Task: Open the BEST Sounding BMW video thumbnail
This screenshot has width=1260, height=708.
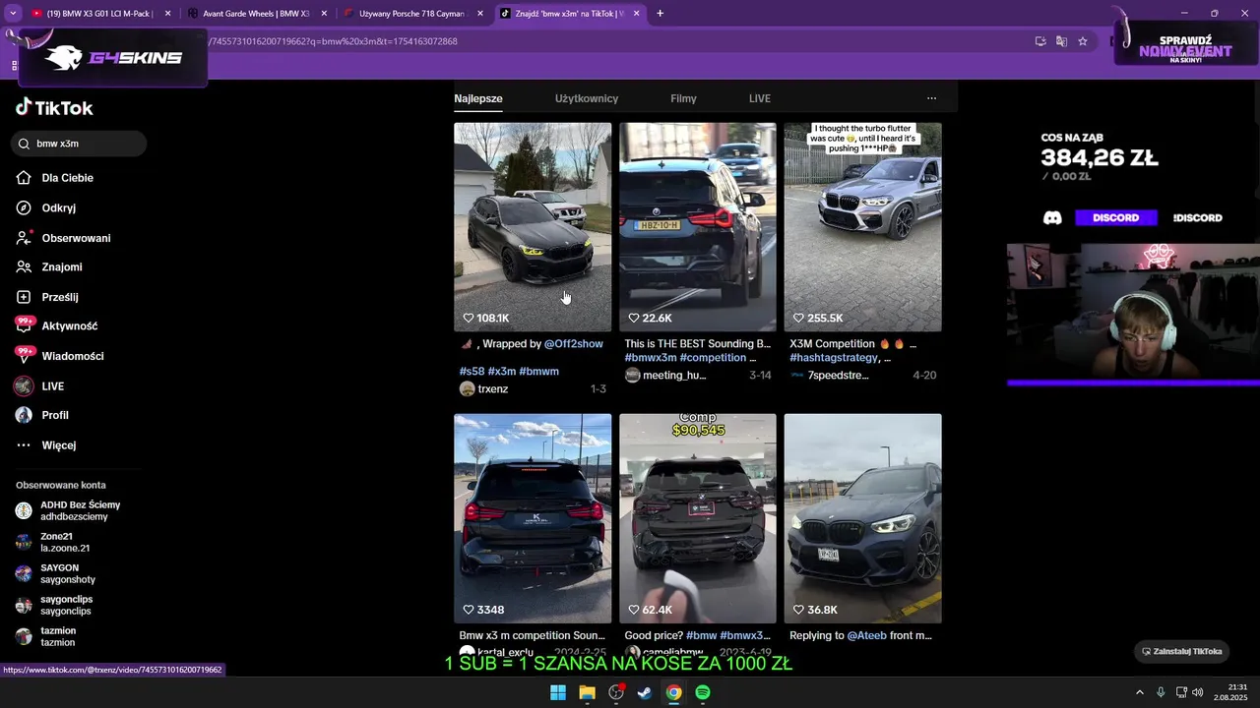Action: (x=698, y=226)
